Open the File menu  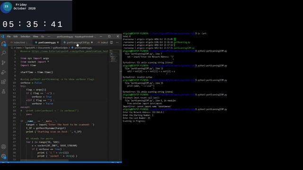(x=9, y=36)
